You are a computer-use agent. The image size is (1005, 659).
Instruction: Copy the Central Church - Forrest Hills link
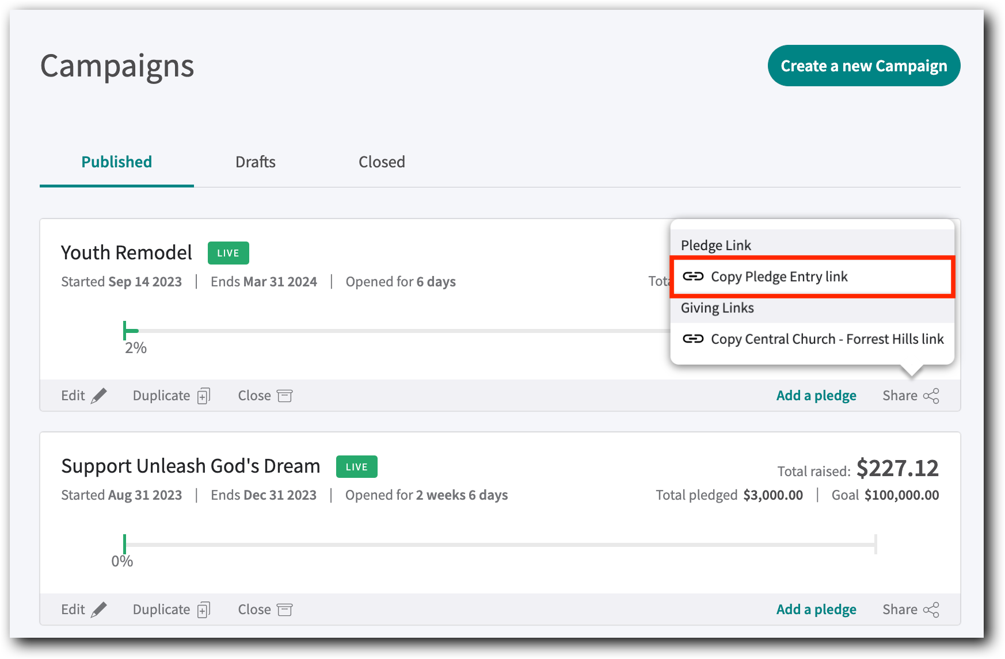click(827, 339)
